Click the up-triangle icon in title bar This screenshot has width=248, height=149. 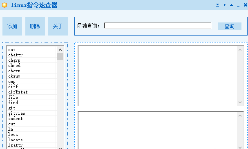click(x=231, y=5)
